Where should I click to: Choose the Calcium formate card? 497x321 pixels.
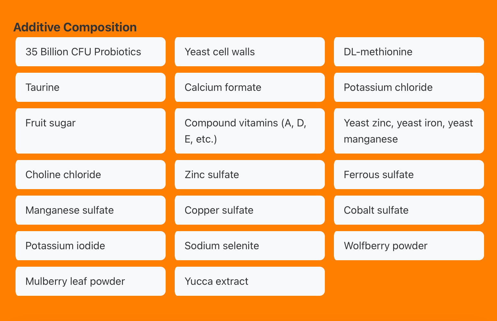[249, 87]
